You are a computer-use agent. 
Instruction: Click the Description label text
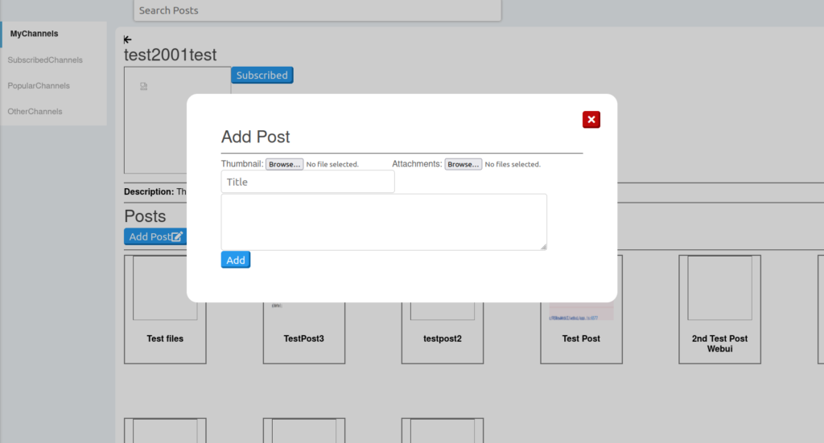click(x=149, y=191)
